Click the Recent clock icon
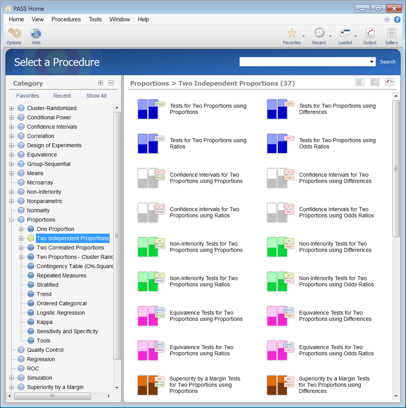The height and width of the screenshot is (408, 406). coord(319,33)
